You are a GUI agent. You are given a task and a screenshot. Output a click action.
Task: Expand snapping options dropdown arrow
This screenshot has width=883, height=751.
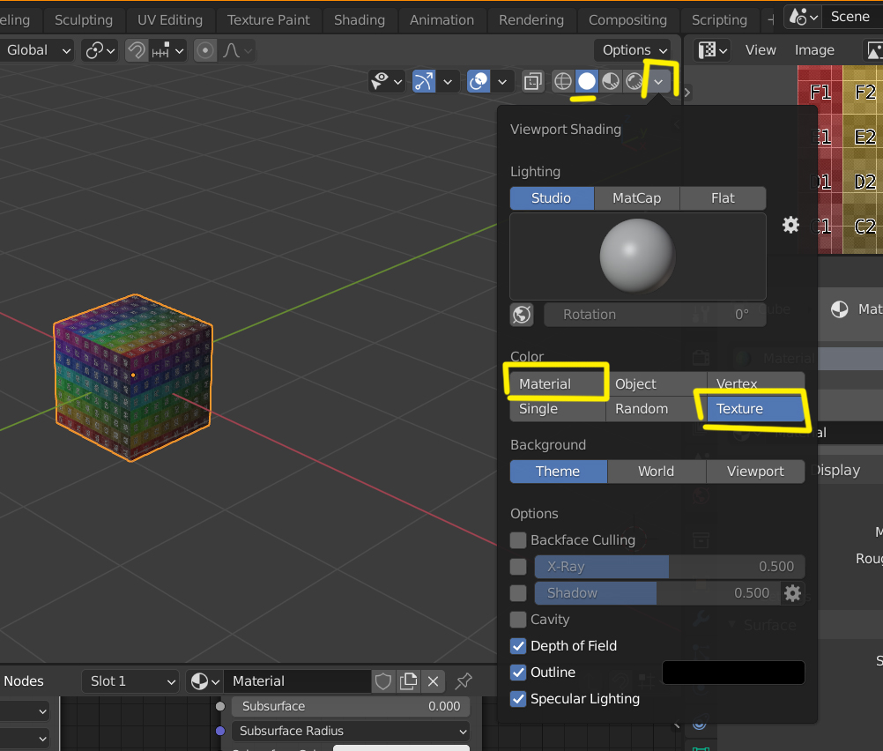[x=180, y=51]
